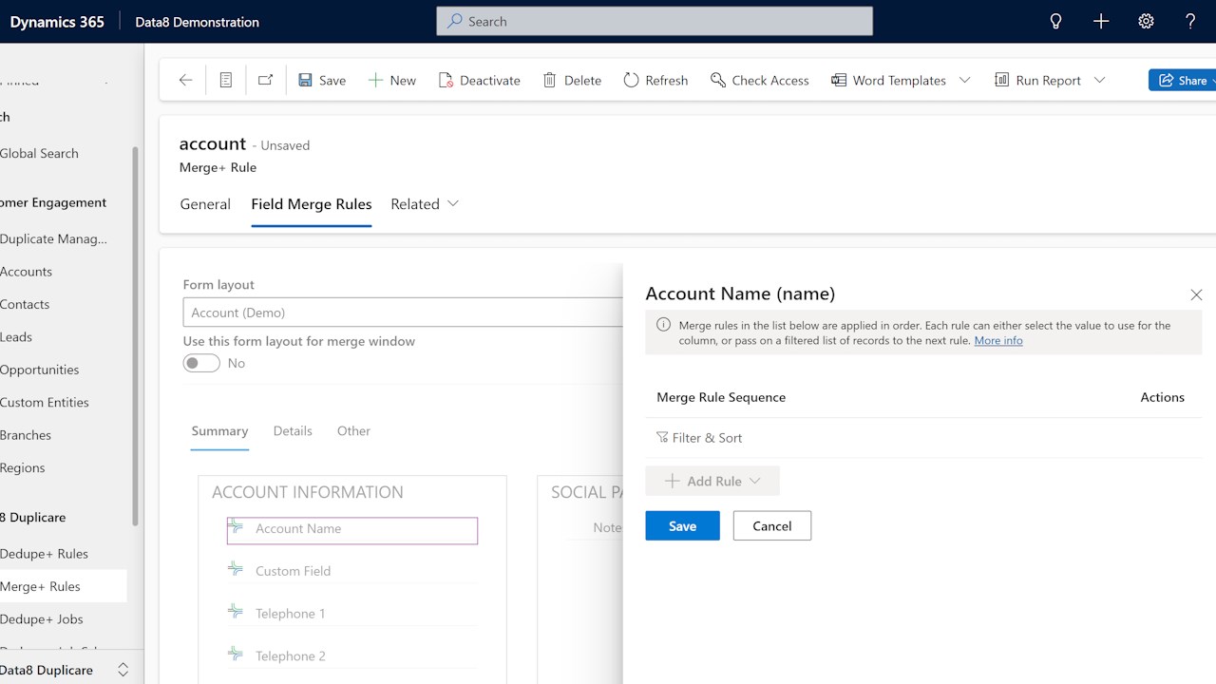Click merge icon beside Telephone 2
This screenshot has width=1216, height=684.
coord(236,654)
